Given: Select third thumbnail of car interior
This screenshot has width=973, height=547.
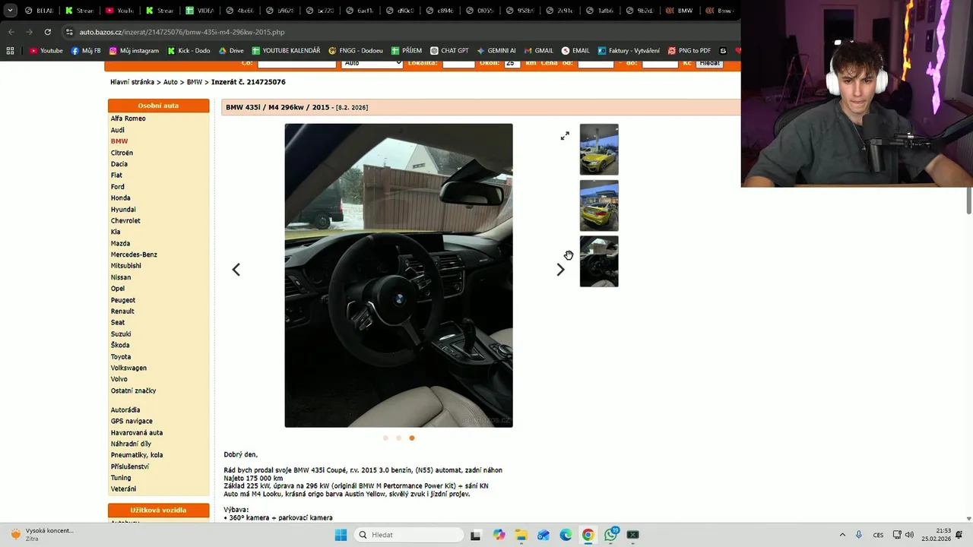Looking at the screenshot, I should (599, 261).
